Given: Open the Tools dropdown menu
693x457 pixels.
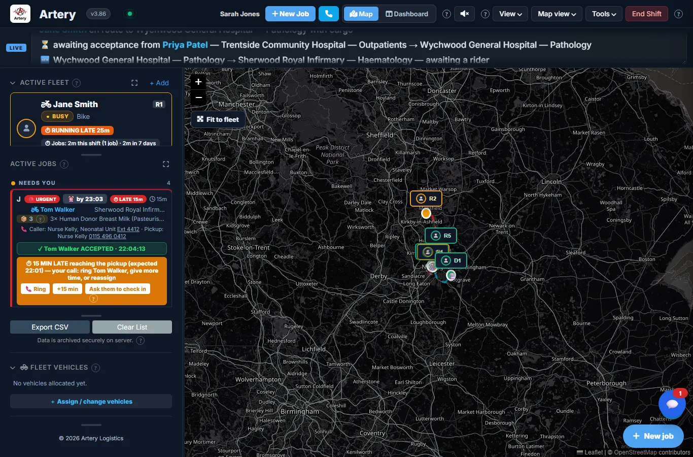Looking at the screenshot, I should [604, 14].
